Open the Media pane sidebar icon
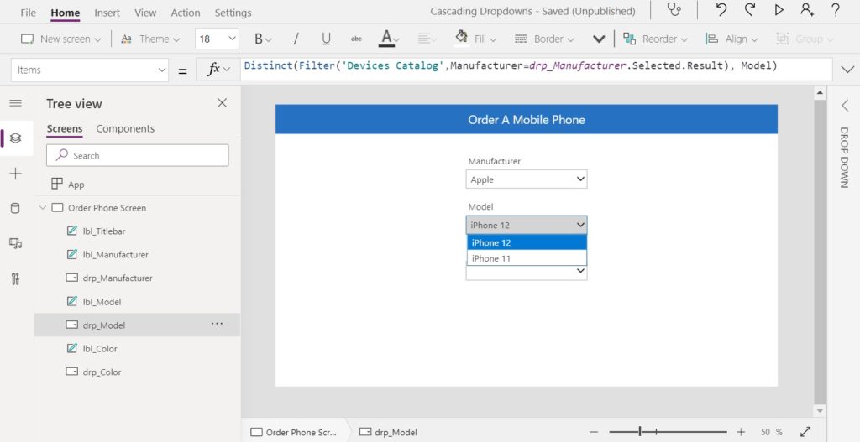The height and width of the screenshot is (442, 860). pos(15,244)
